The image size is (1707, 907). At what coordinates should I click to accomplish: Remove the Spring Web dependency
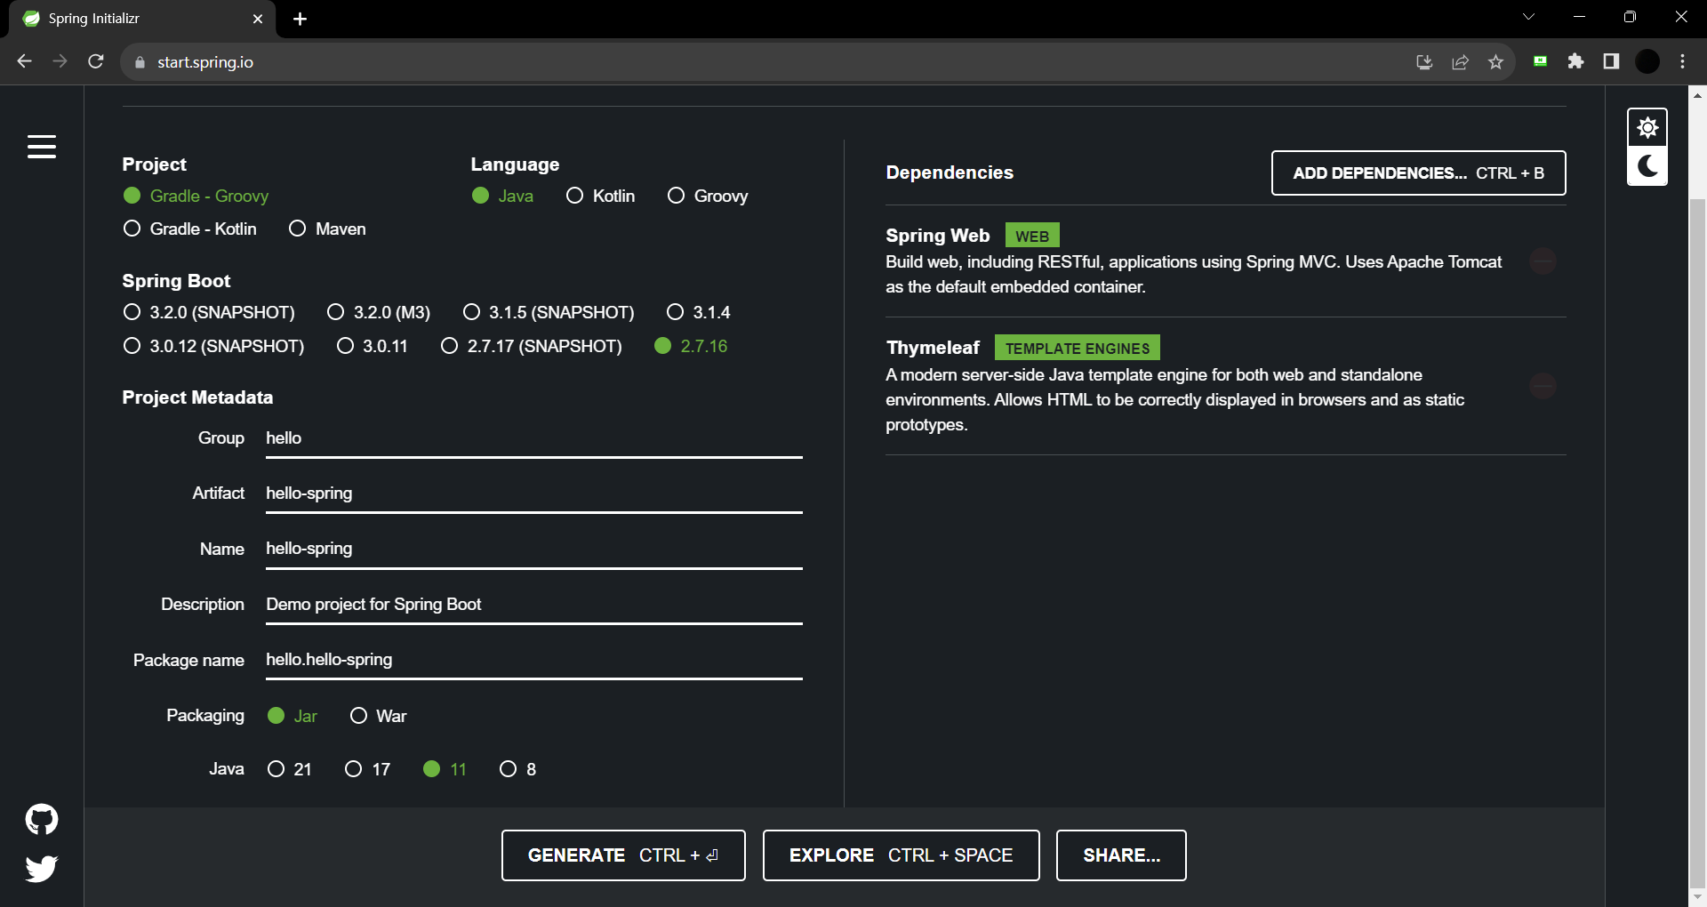1543,261
